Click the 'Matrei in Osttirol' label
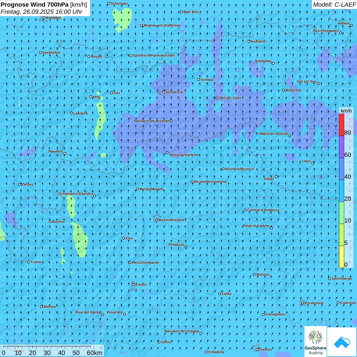 pos(274,134)
